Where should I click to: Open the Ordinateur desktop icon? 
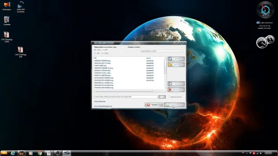click(x=7, y=6)
